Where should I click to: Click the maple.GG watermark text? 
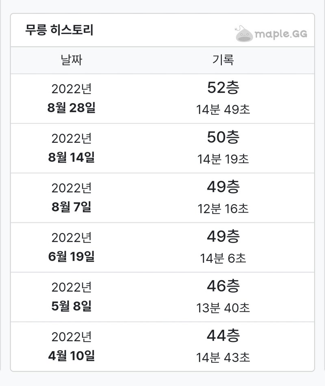[281, 34]
